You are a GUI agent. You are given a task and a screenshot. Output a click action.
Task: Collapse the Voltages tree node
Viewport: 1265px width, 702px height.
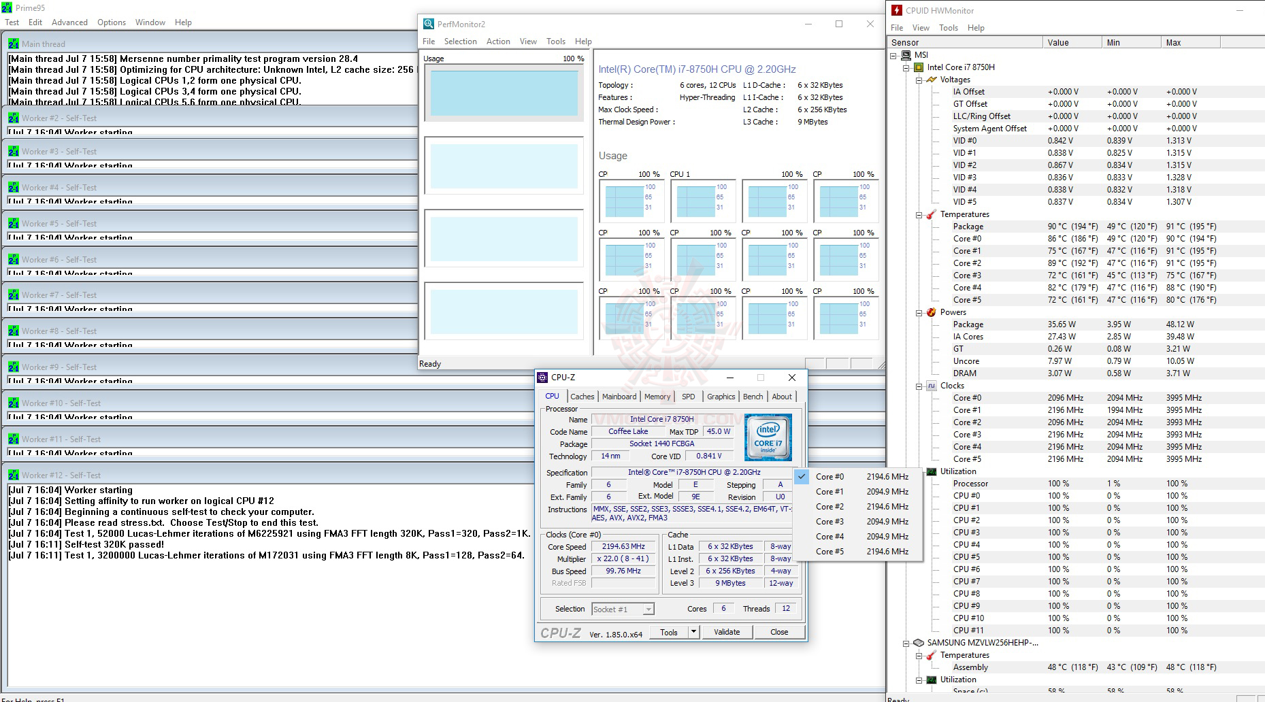[919, 80]
